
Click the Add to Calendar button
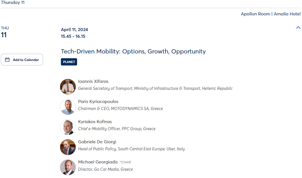click(x=22, y=60)
